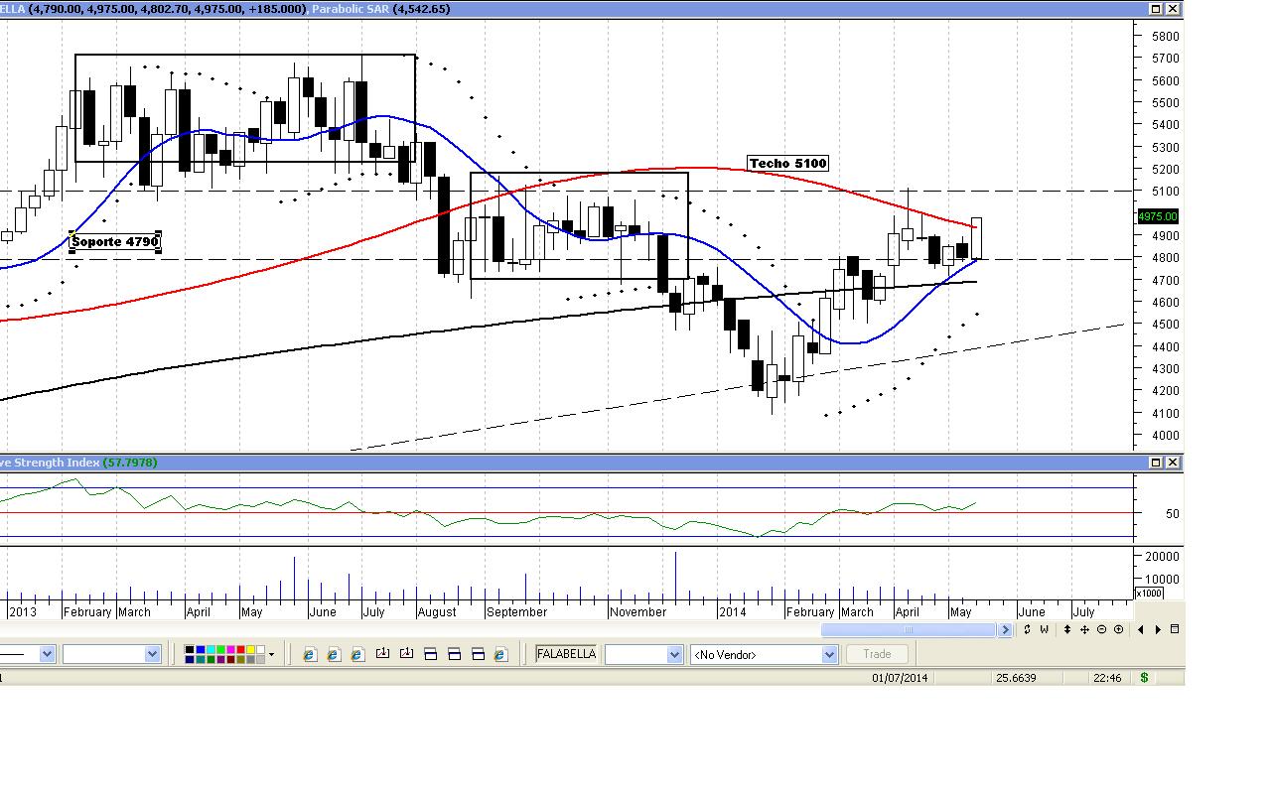Image resolution: width=1271 pixels, height=794 pixels.
Task: Close the Parabolic SAR price chart panel
Action: (x=1173, y=9)
